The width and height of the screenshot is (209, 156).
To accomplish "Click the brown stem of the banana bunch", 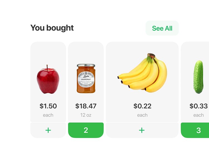I will pyautogui.click(x=151, y=56).
